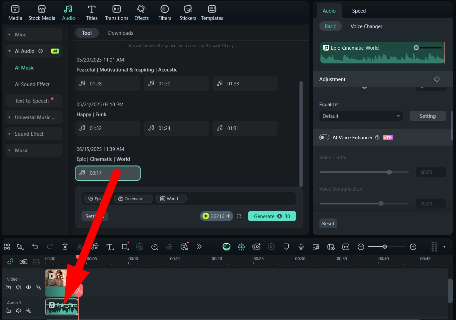456x320 pixels.
Task: Click the Cinematic tag
Action: [133, 199]
